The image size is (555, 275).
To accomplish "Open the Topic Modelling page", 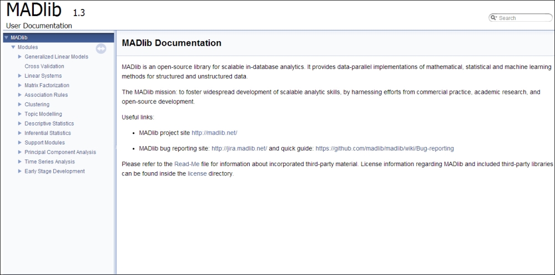I will (x=43, y=114).
